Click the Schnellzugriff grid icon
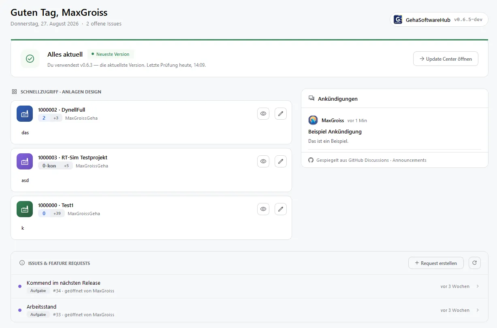The image size is (497, 328). click(x=15, y=92)
